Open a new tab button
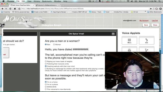 click(62, 5)
